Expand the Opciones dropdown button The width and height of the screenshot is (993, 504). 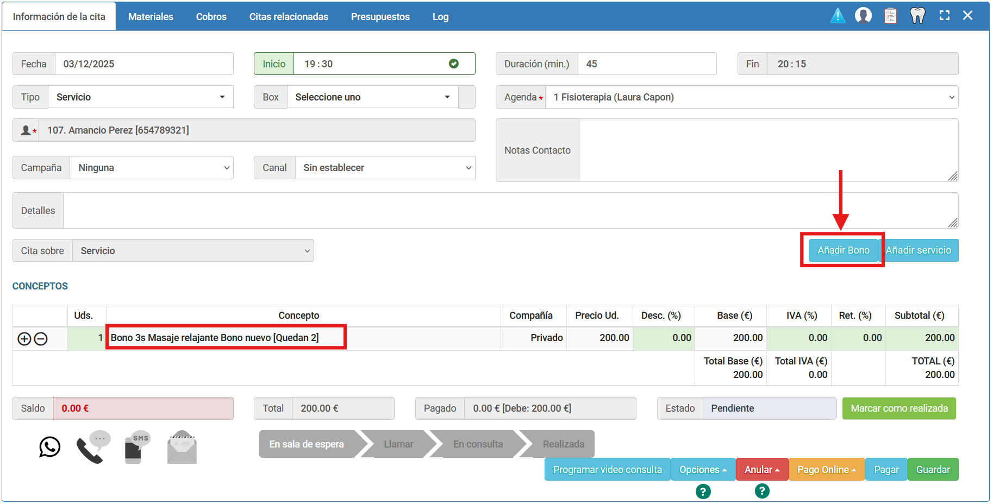coord(703,470)
